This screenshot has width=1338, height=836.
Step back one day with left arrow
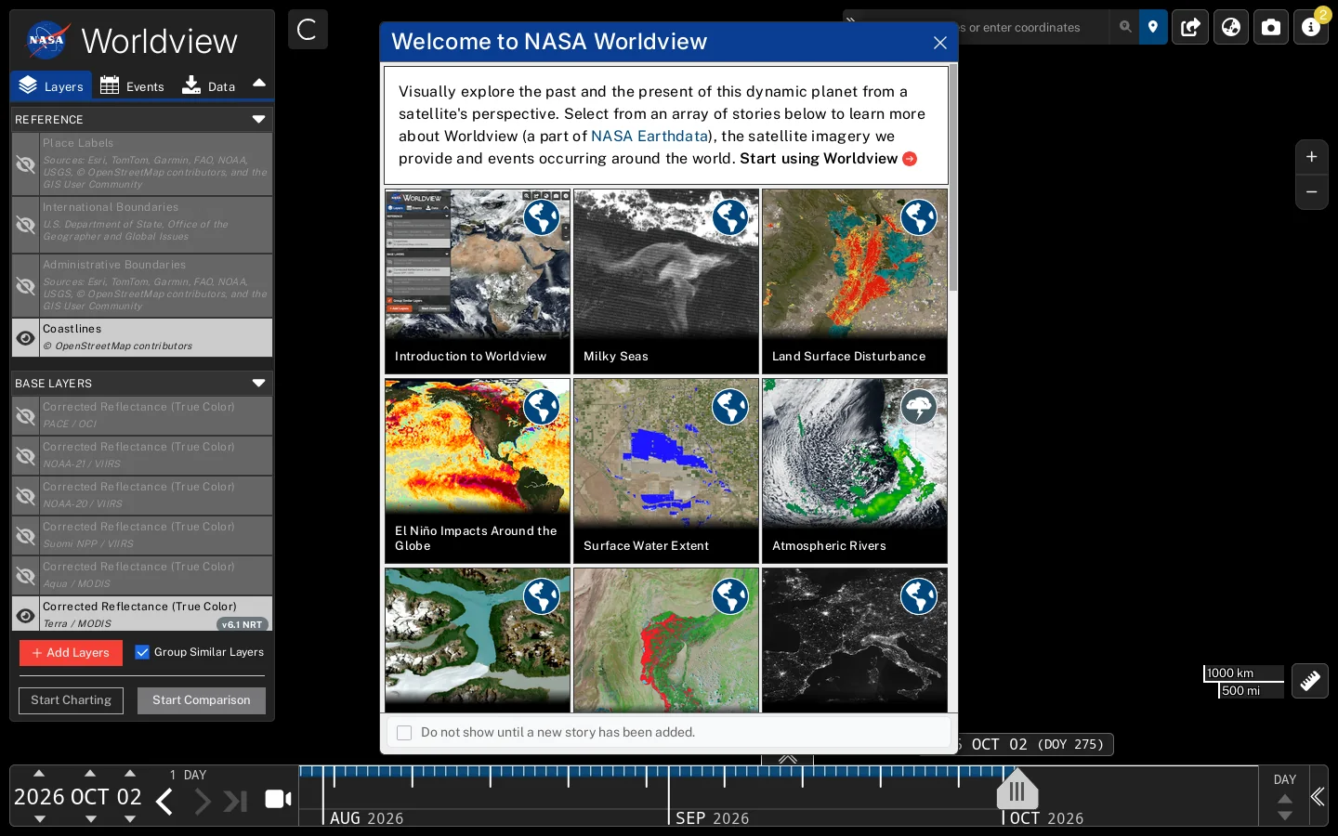click(x=164, y=801)
